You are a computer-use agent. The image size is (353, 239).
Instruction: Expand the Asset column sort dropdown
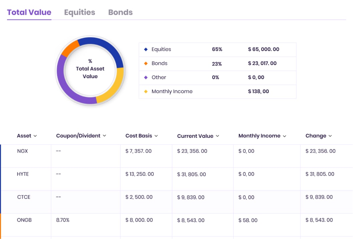point(35,136)
